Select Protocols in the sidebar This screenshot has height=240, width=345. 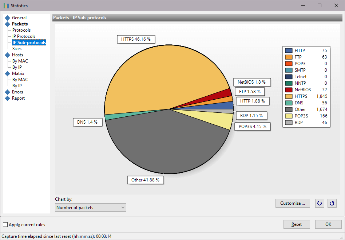point(21,30)
